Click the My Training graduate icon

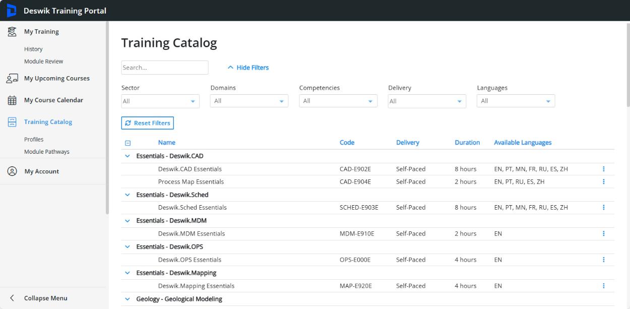point(12,32)
